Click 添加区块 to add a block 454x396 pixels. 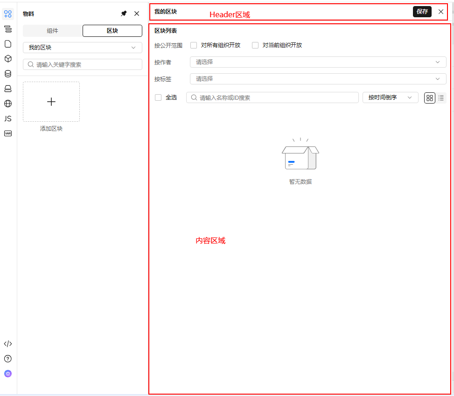pos(51,102)
